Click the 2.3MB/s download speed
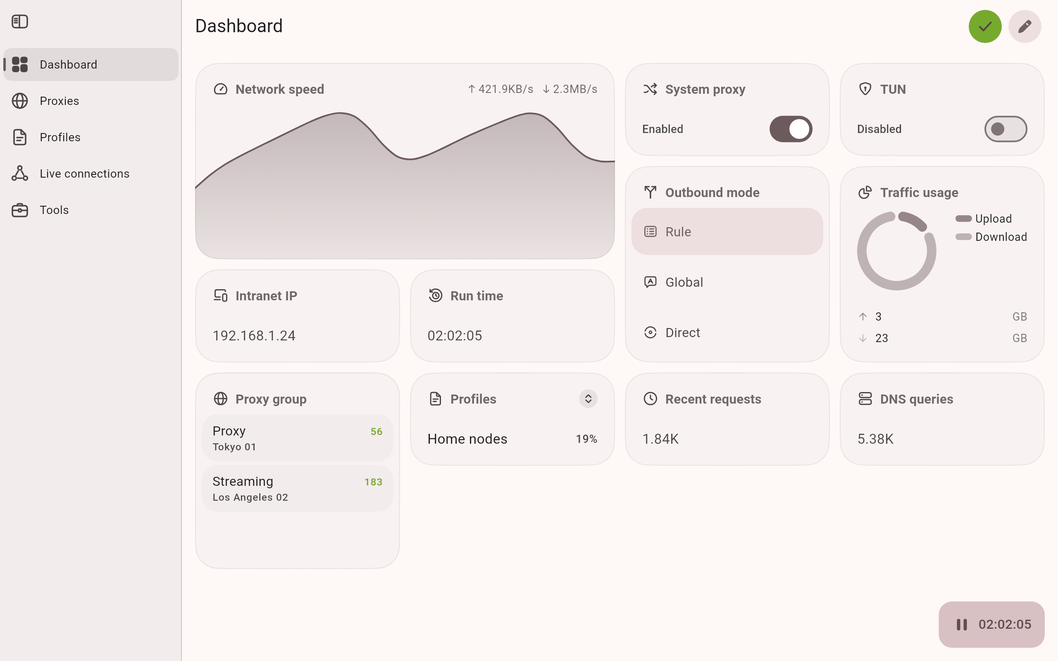 [570, 89]
